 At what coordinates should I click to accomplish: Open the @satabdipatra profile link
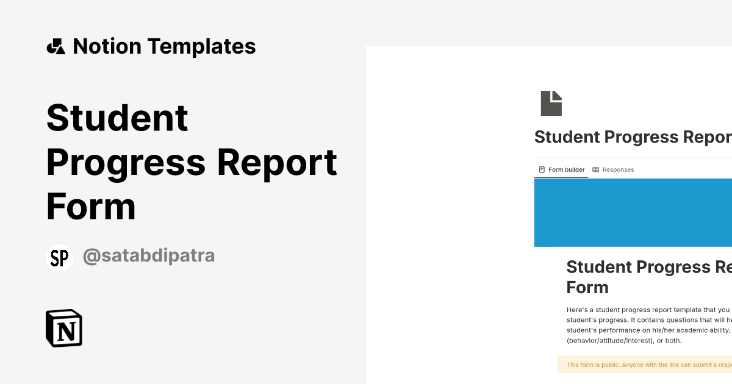pyautogui.click(x=148, y=256)
